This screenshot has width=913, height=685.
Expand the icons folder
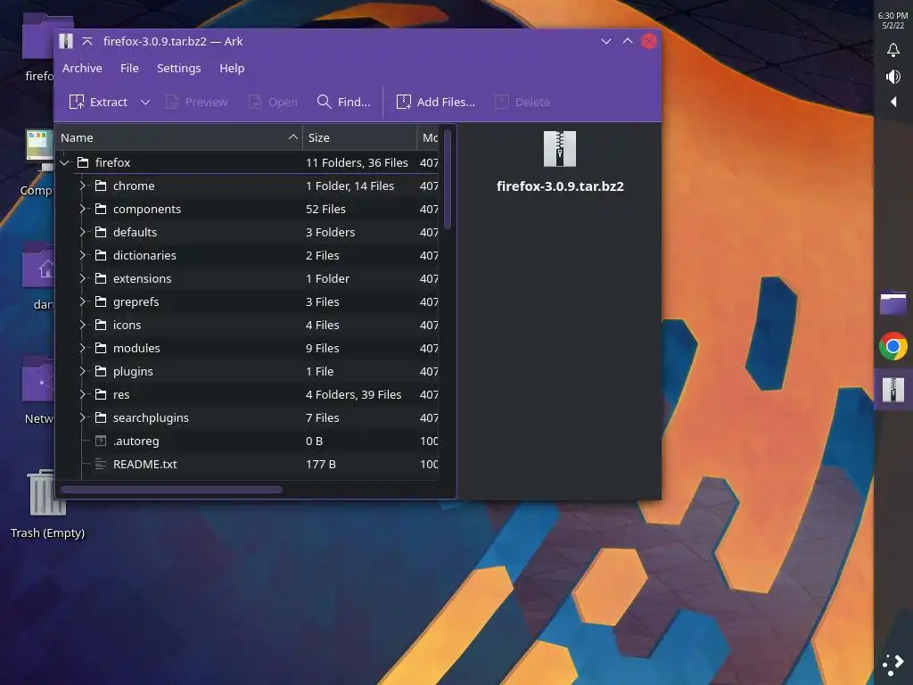pyautogui.click(x=83, y=325)
